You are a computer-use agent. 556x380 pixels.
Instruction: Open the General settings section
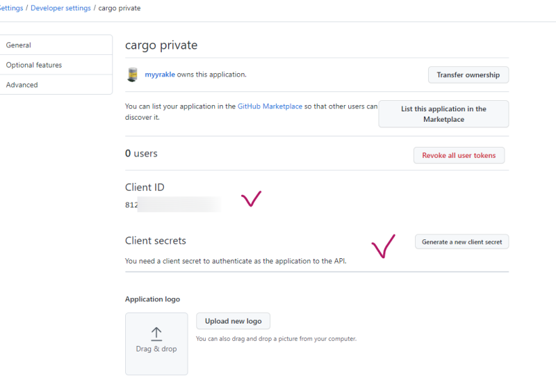pyautogui.click(x=19, y=45)
